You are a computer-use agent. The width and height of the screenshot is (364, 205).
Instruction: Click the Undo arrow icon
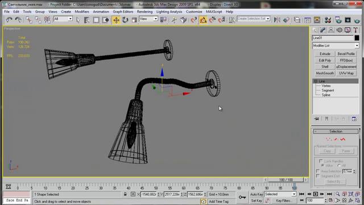click(x=9, y=20)
